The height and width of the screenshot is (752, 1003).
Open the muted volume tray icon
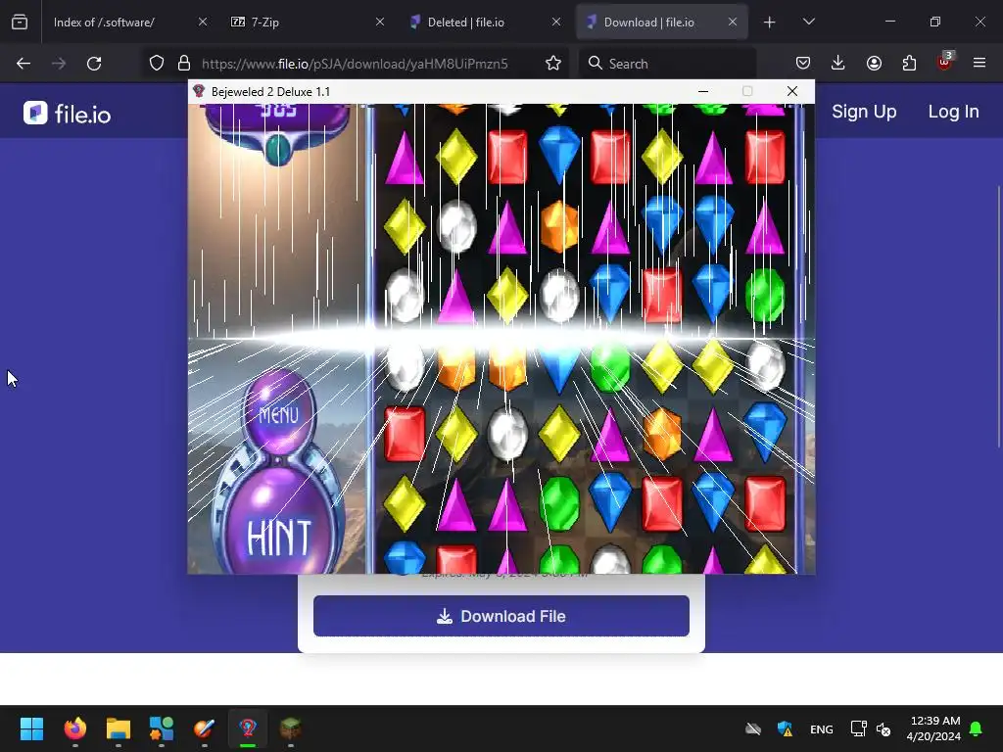(x=884, y=728)
